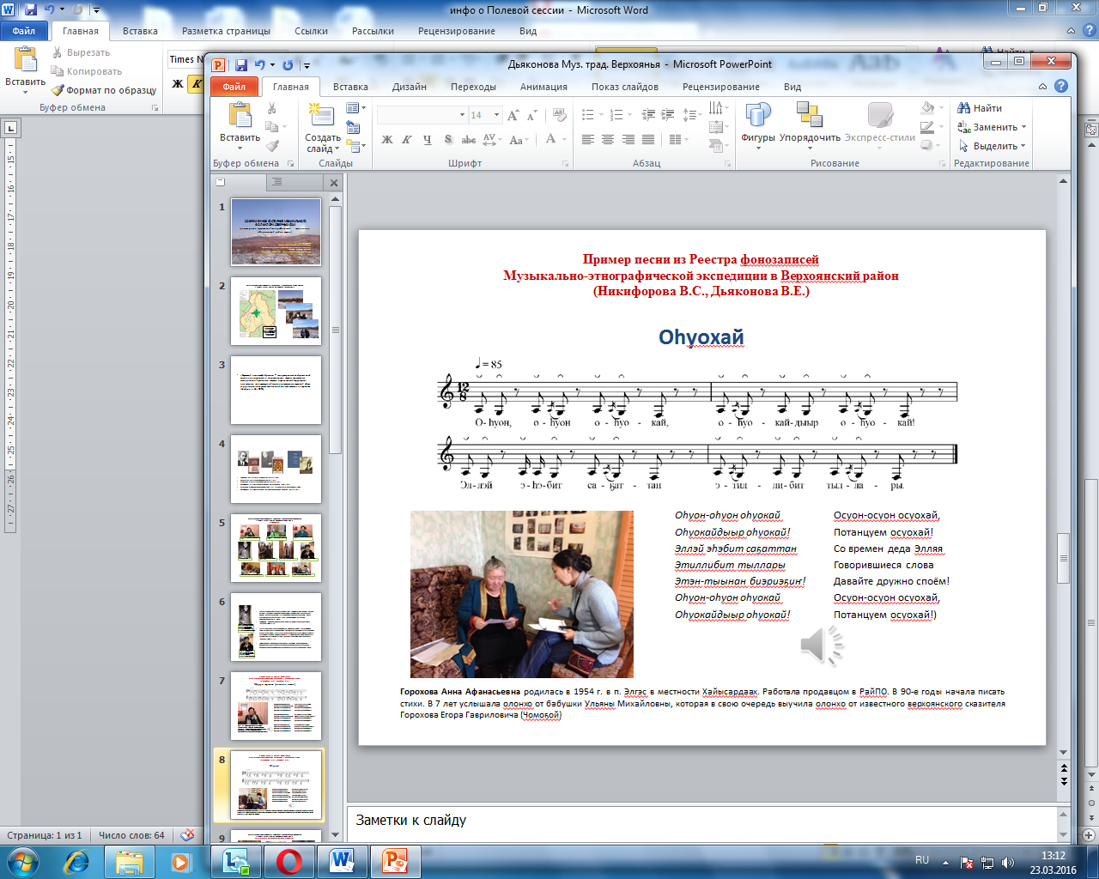Open the orange Файл menu in PowerPoint

(x=234, y=87)
